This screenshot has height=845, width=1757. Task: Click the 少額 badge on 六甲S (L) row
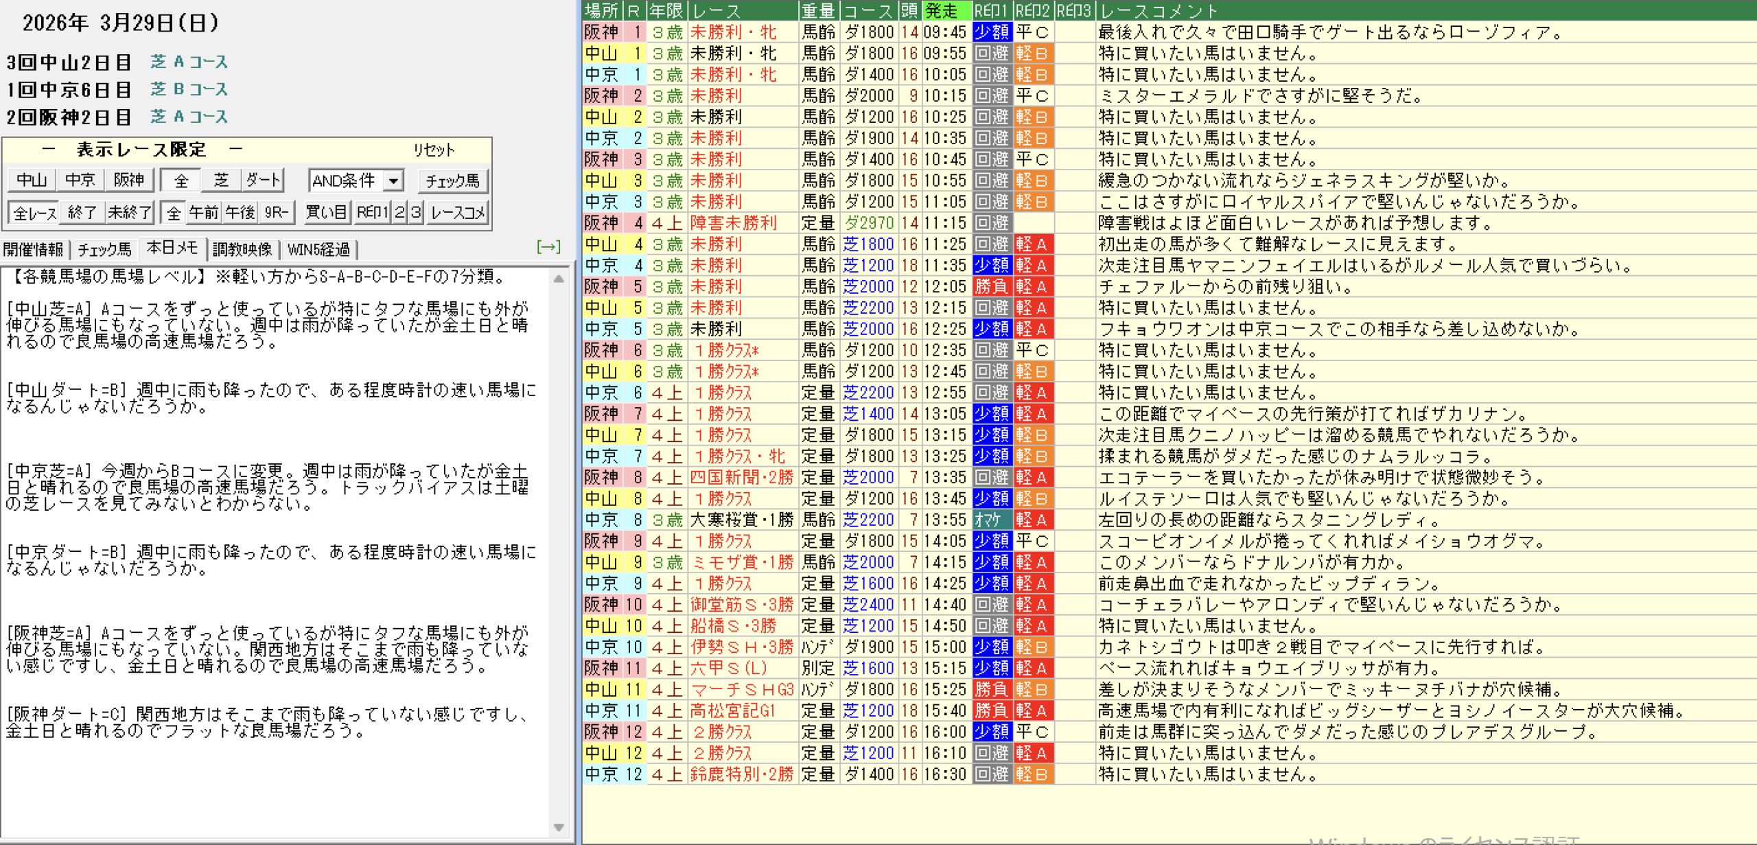(992, 668)
